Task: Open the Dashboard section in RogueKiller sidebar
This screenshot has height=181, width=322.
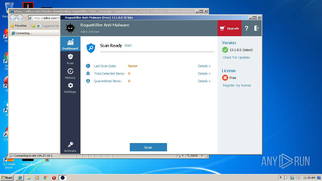Action: 70,44
